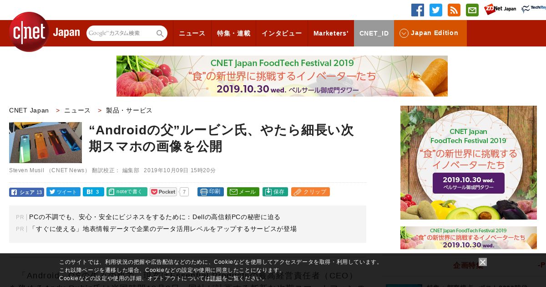Expand the Japan Edition dropdown
This screenshot has width=546, height=287.
[x=430, y=33]
